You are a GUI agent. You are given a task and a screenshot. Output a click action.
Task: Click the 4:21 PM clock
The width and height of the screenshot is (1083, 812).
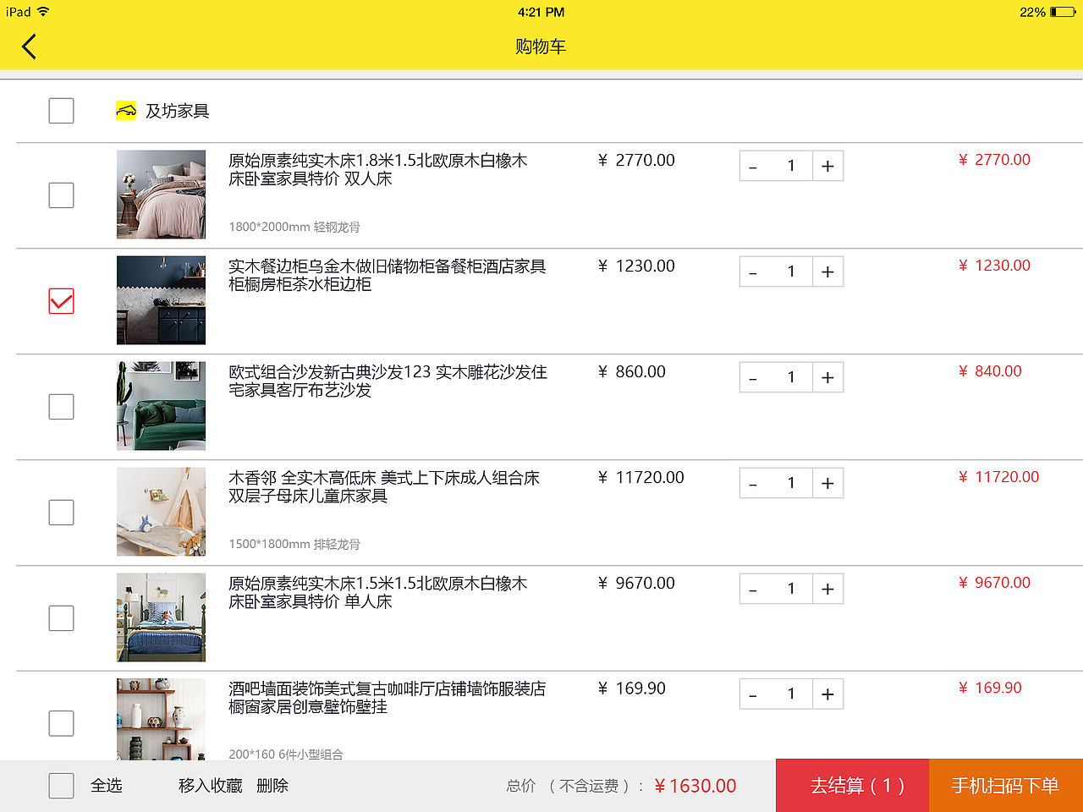point(541,12)
